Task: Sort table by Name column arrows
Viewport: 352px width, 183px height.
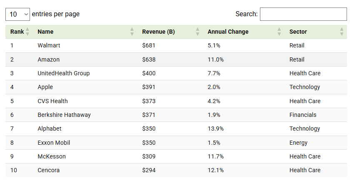Action: click(132, 32)
